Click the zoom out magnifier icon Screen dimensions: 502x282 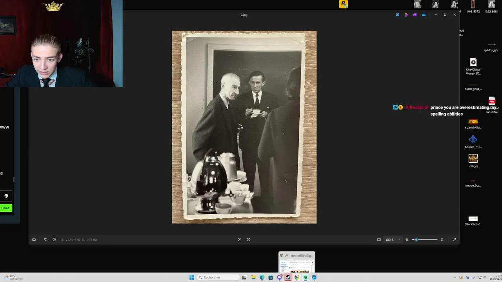[407, 240]
